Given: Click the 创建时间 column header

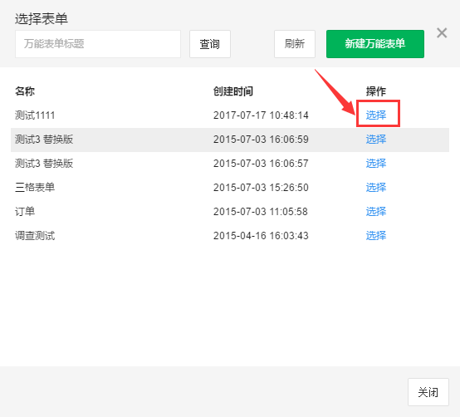Looking at the screenshot, I should 233,91.
